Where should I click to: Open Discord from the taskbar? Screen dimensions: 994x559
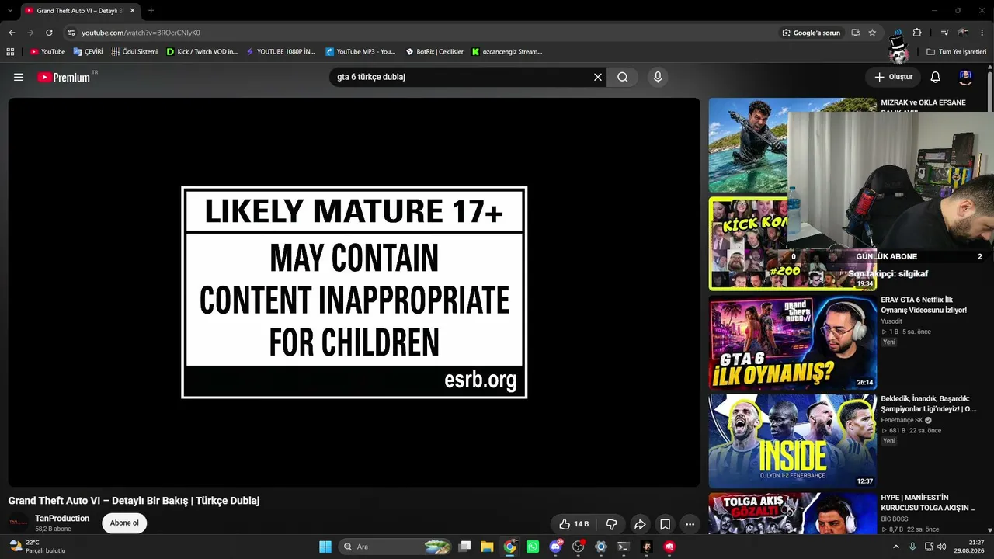[555, 547]
